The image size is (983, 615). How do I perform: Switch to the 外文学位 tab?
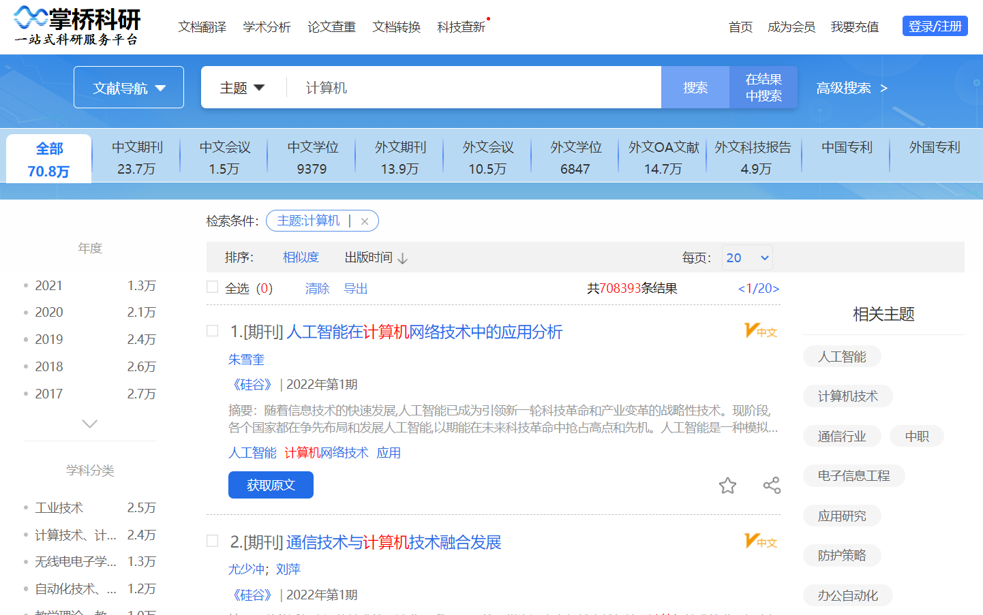575,158
